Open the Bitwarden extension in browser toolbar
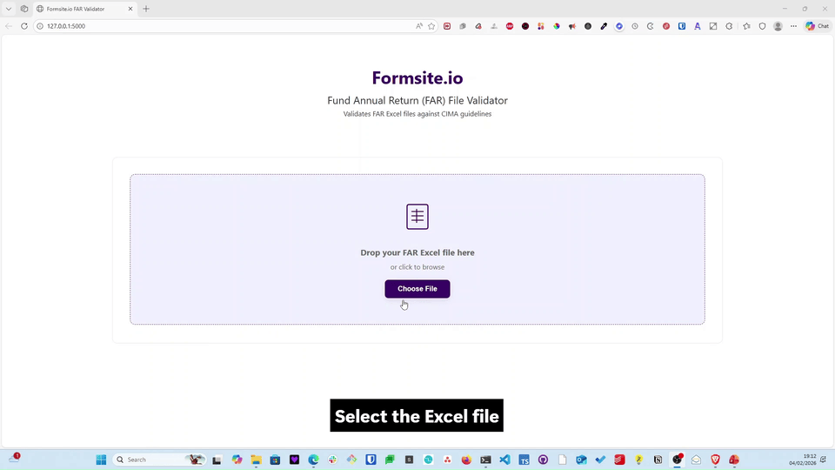Image resolution: width=835 pixels, height=470 pixels. click(x=682, y=26)
